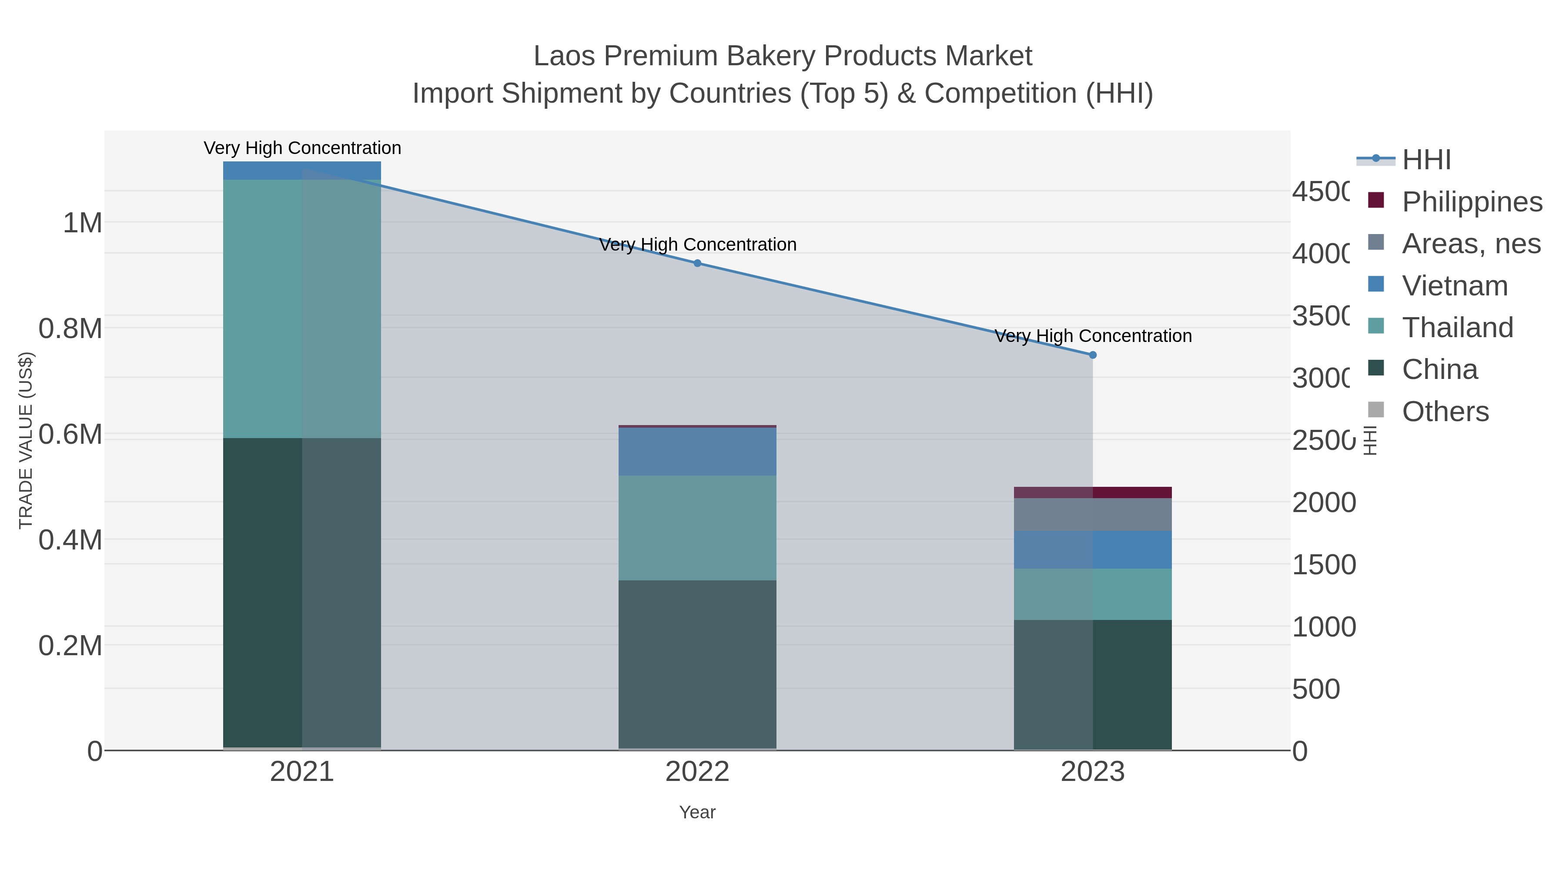Viewport: 1566px width, 881px height.
Task: Click the 2023 x-axis label
Action: 1092,772
